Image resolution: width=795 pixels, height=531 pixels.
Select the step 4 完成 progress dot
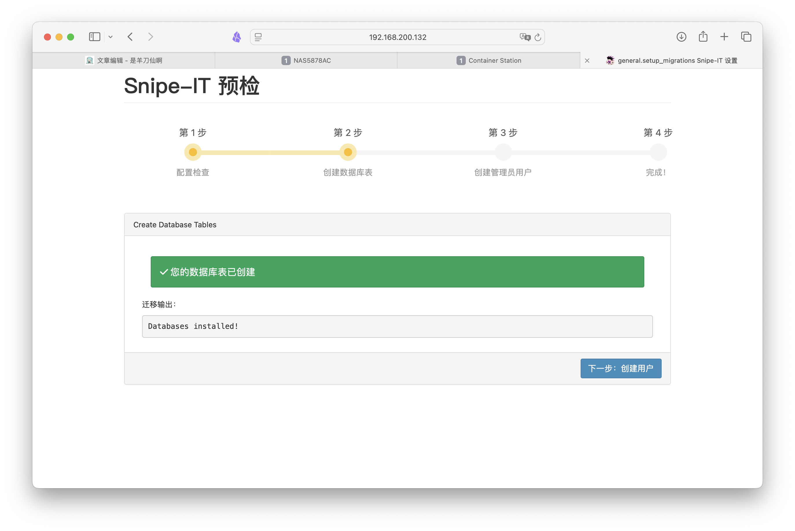658,152
